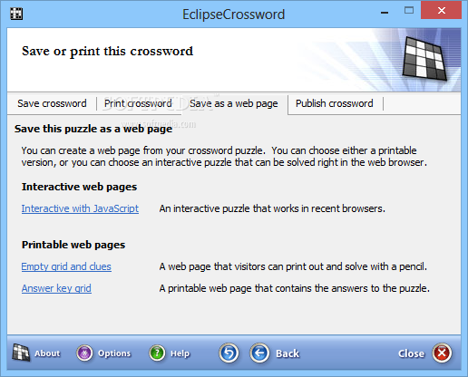Click the text about answers to the puzzle
The image size is (468, 377).
coord(294,288)
